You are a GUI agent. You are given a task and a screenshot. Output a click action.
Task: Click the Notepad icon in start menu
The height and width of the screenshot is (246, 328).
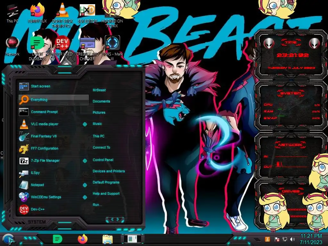[24, 185]
